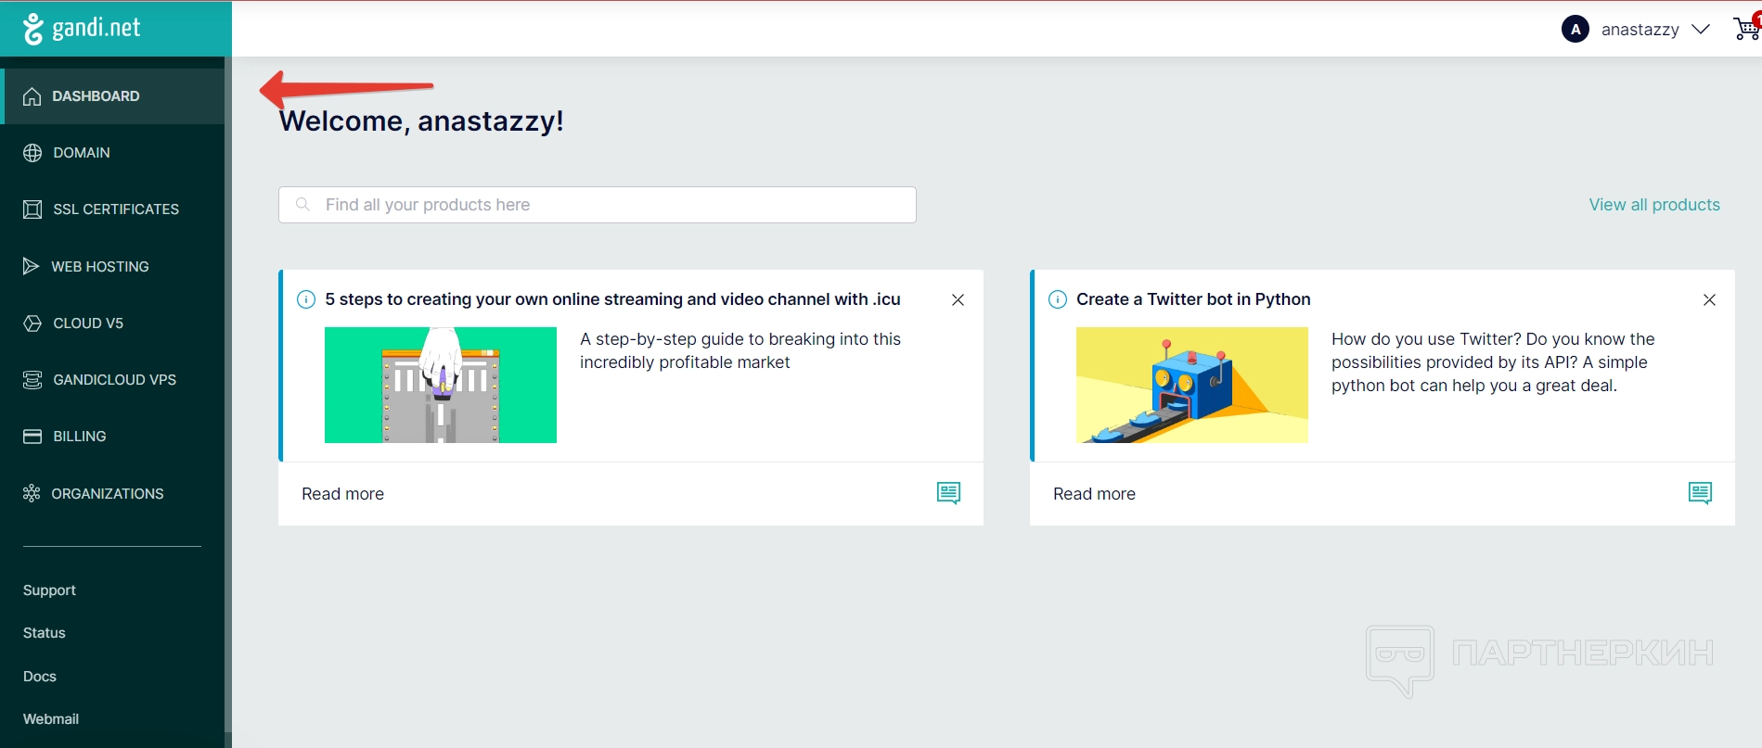The height and width of the screenshot is (748, 1762).
Task: Click the crosswalk illustration thumbnail
Action: 441,385
